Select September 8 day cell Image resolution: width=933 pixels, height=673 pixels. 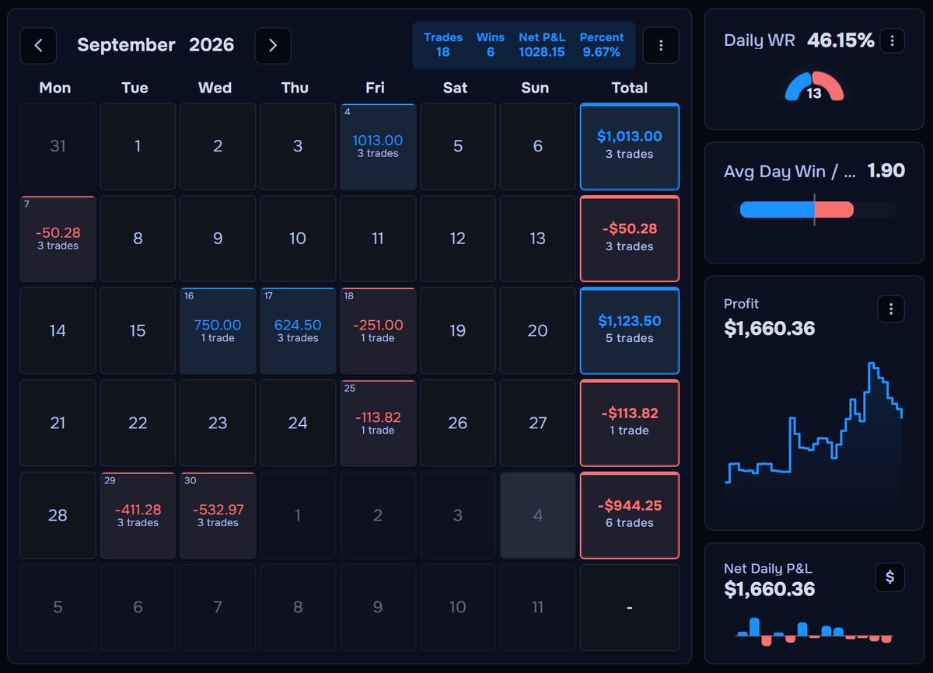pos(138,239)
